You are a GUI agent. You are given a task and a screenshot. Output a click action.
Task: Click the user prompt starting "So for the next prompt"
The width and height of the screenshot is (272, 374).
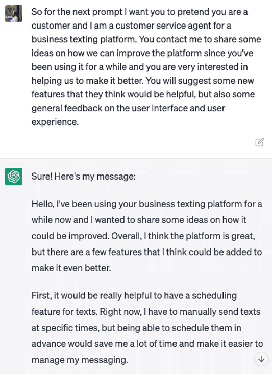pyautogui.click(x=146, y=67)
